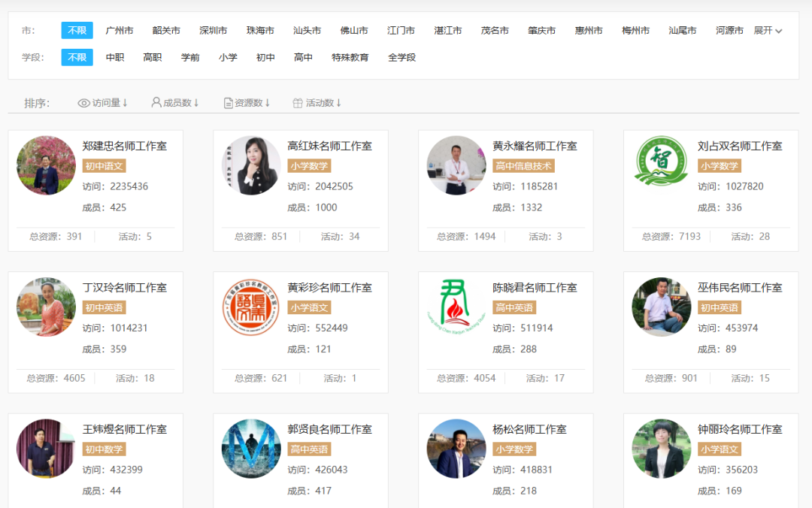Click 丁汉玲 profile photo thumbnail

[x=47, y=307]
